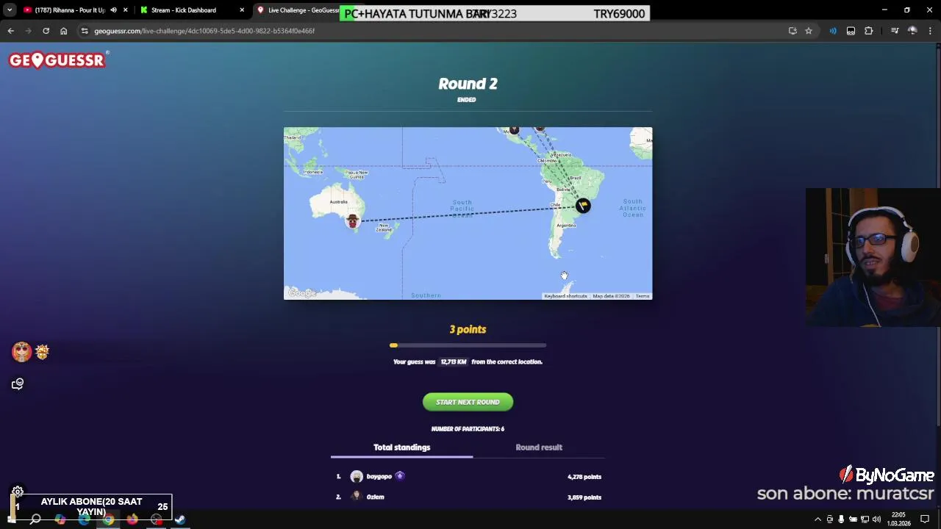
Task: Show hidden system tray icons
Action: coord(817,519)
